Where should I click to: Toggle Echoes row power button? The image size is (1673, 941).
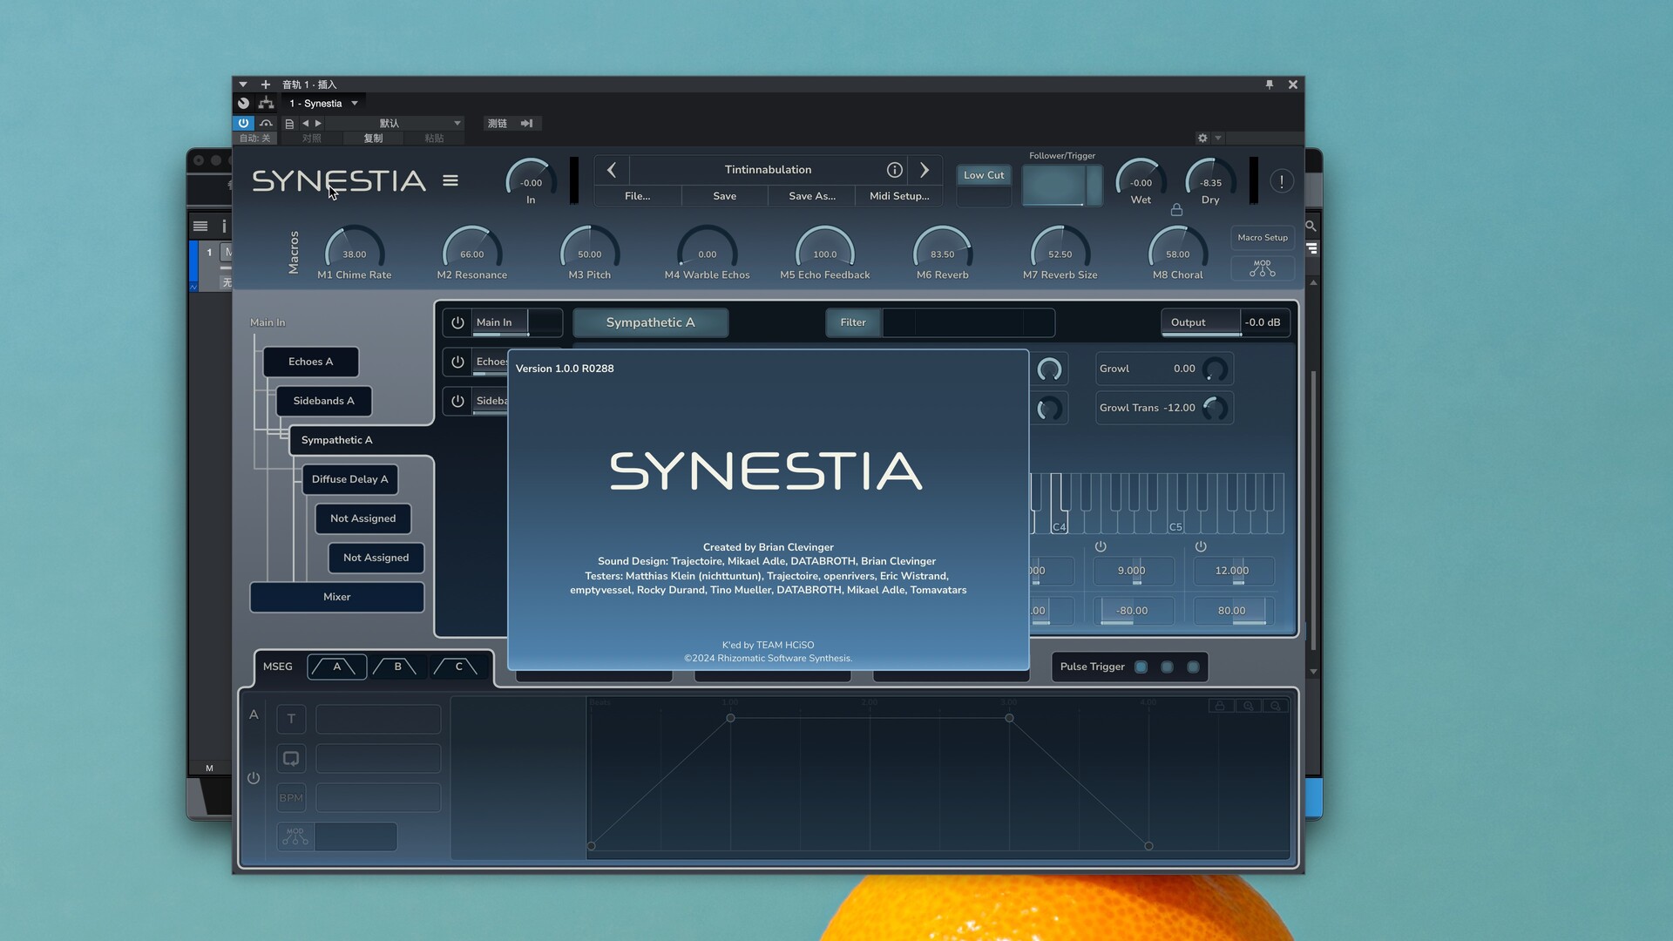[457, 362]
